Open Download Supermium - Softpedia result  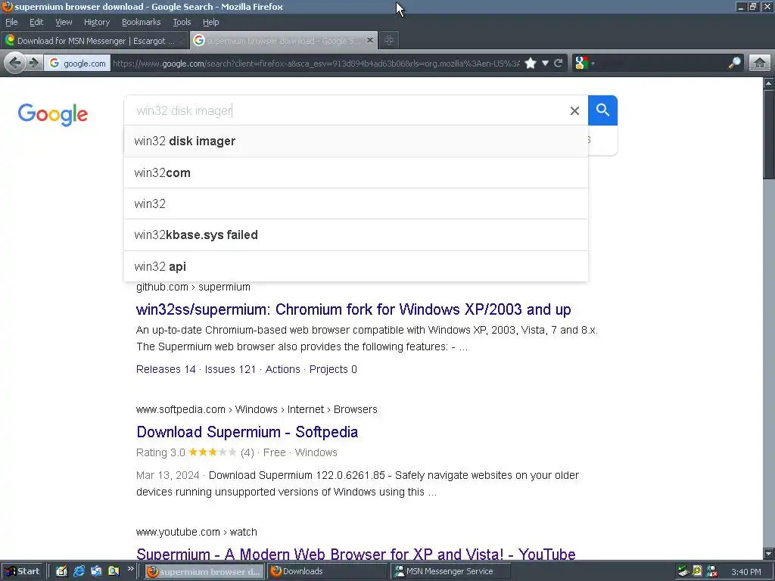[x=247, y=432]
